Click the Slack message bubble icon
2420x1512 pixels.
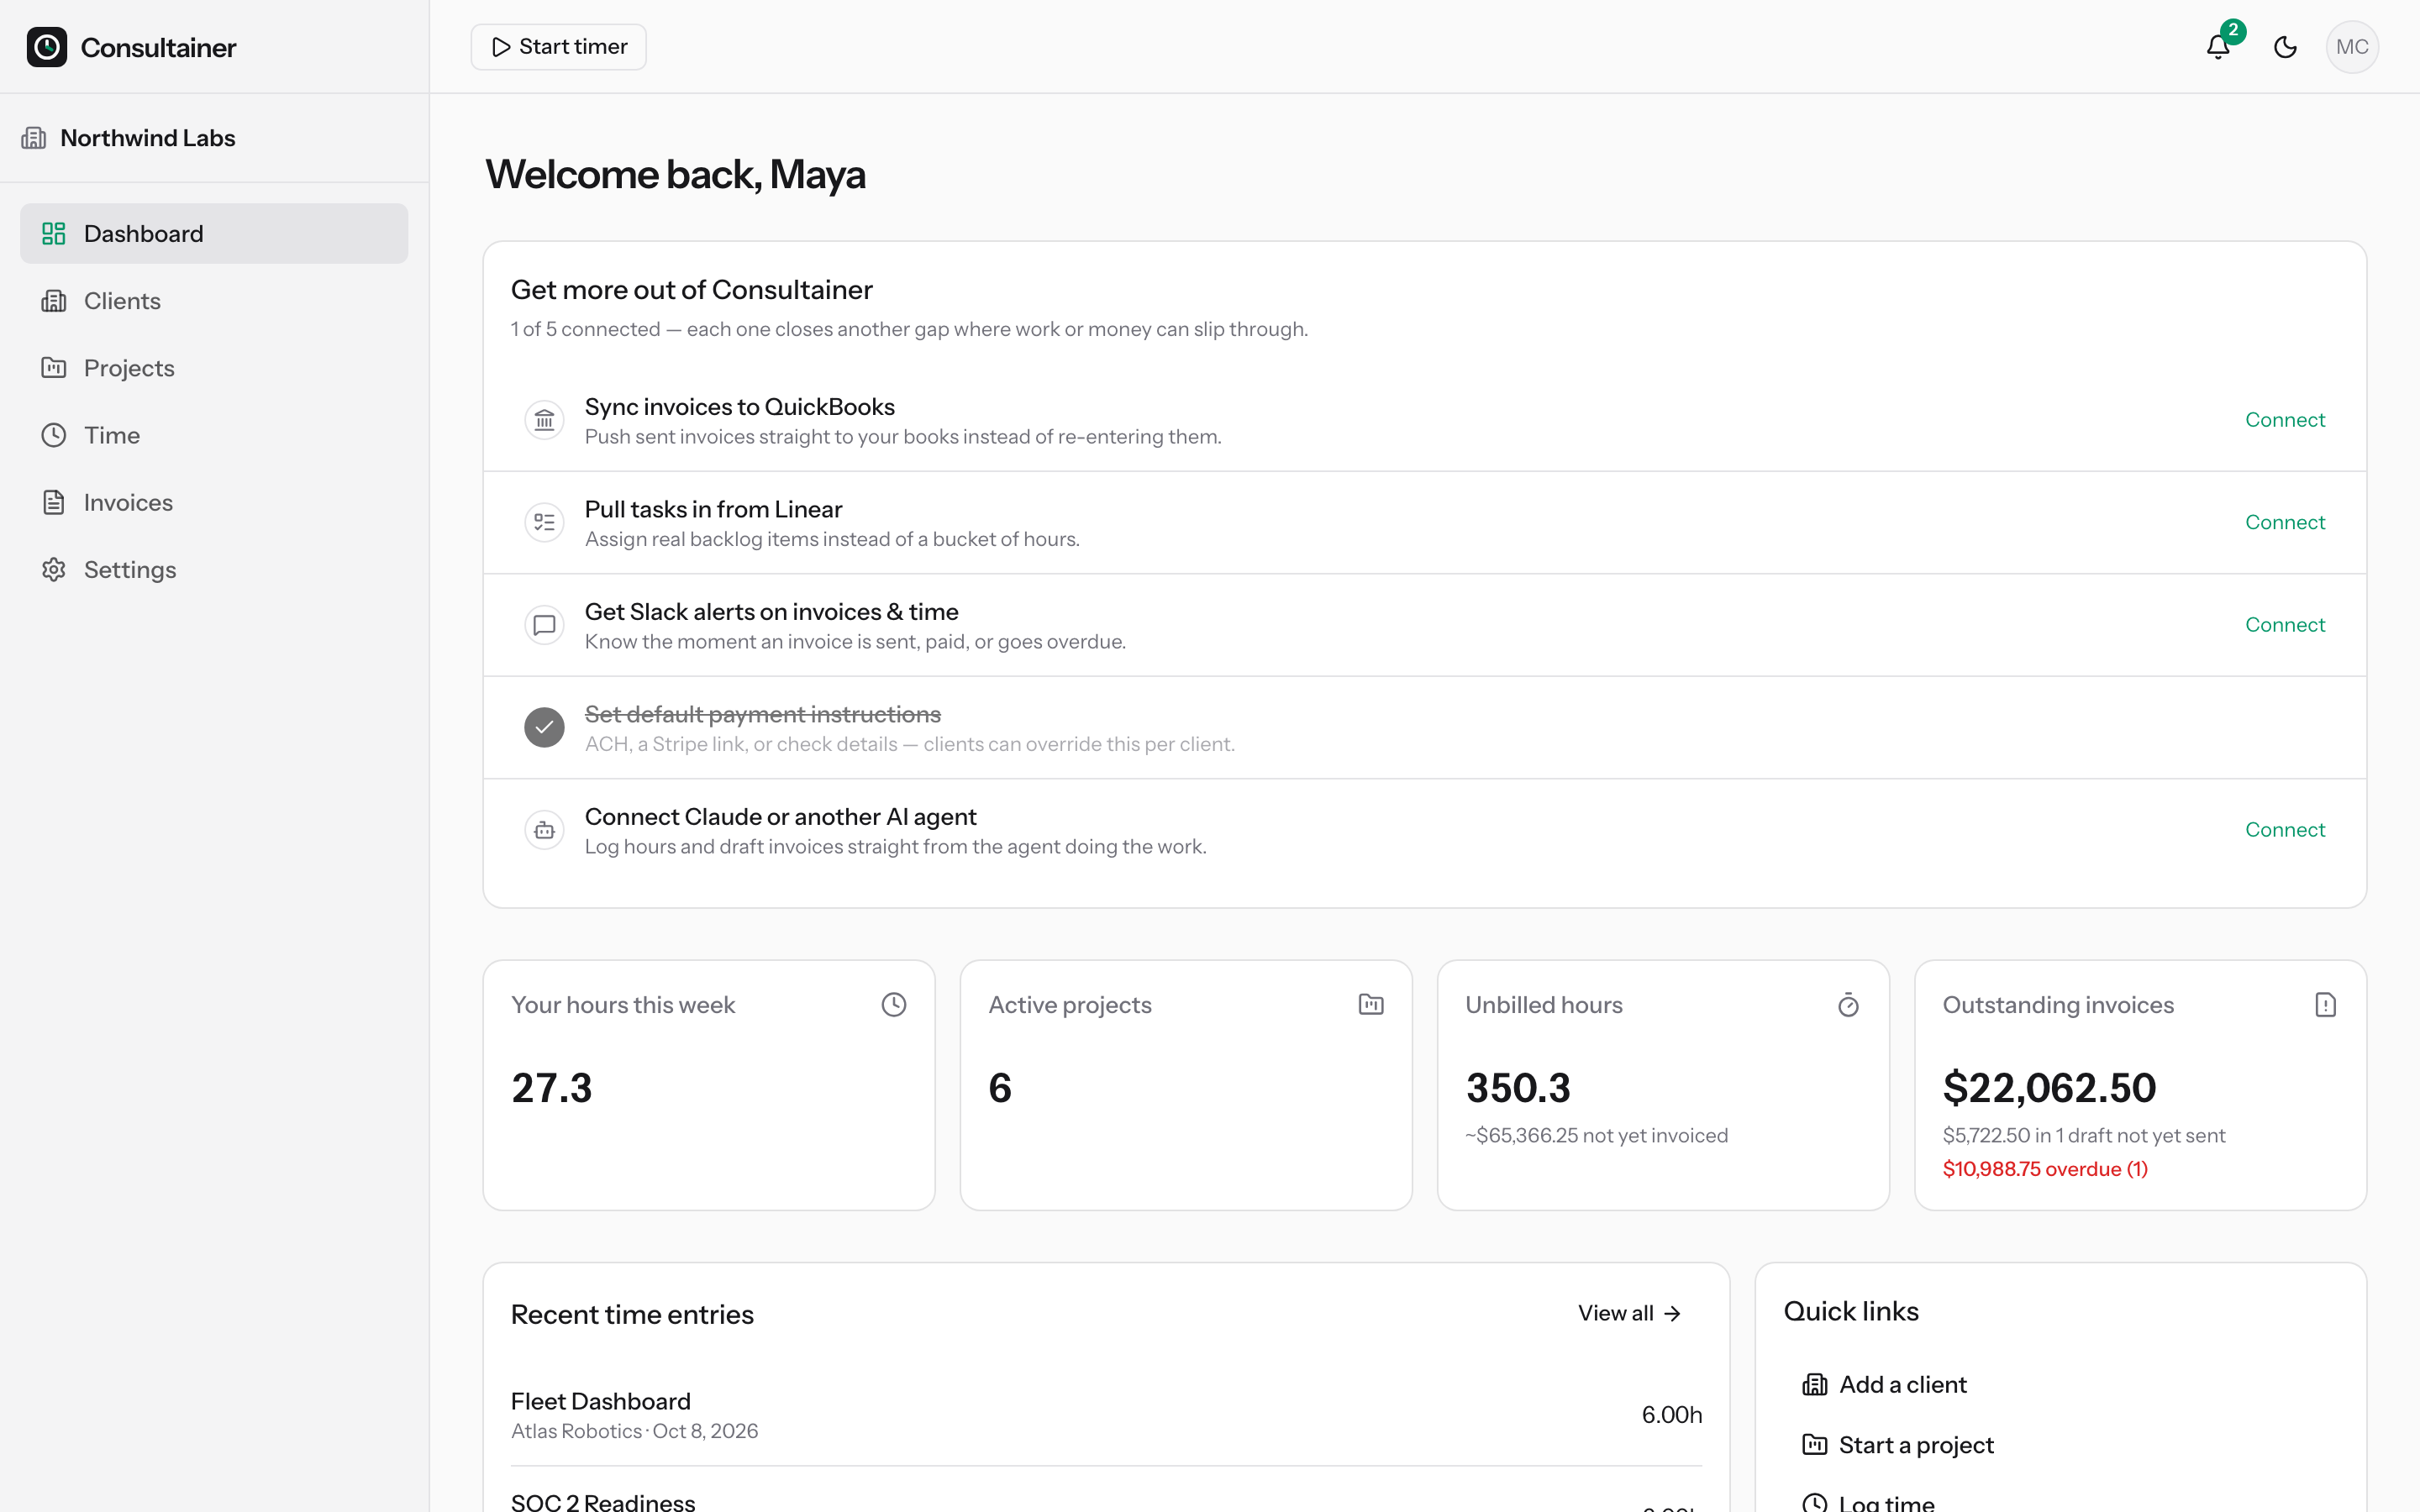point(544,625)
